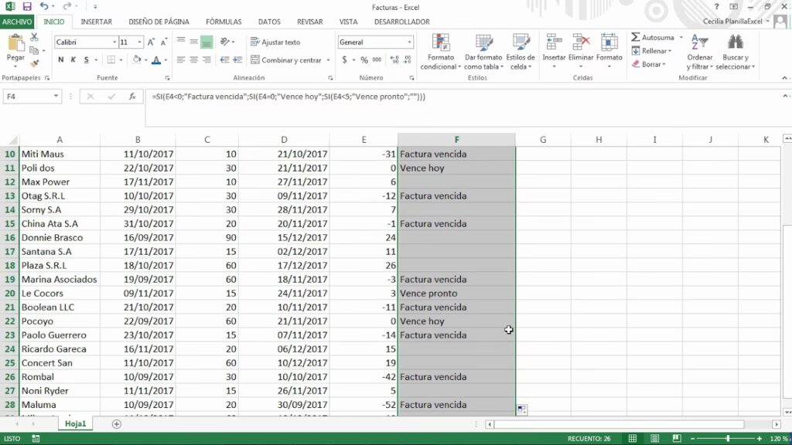Click the Format Painter brush icon
Viewport: 792px width, 445px height.
(34, 63)
